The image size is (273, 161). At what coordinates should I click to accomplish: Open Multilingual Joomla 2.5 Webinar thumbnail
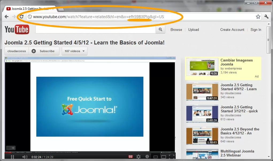click(202, 154)
